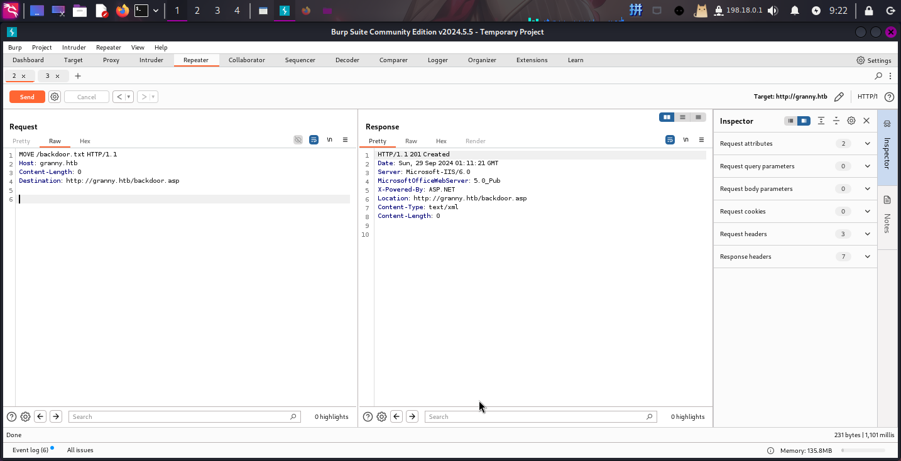
Task: Open the history forward dropdown arrow
Action: tap(154, 97)
